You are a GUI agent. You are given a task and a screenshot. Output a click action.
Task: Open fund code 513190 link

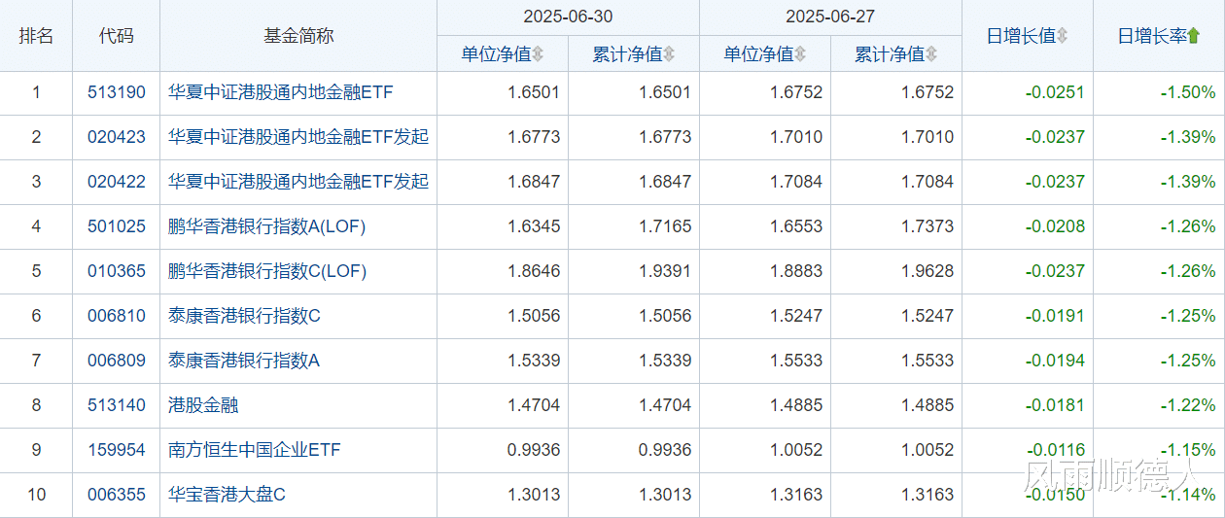pos(117,93)
